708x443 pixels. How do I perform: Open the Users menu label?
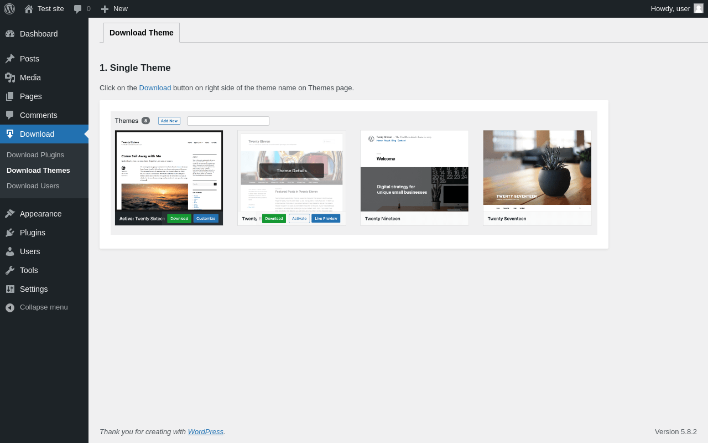tap(30, 251)
